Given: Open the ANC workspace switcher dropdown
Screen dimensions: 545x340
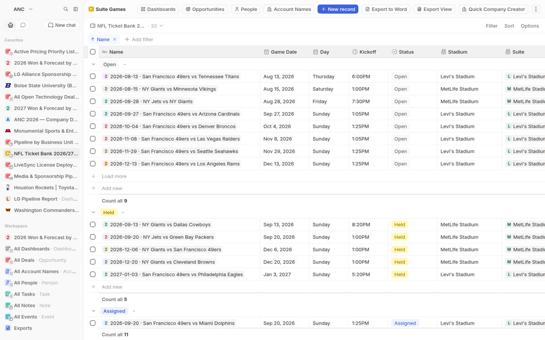Looking at the screenshot, I should pos(23,9).
